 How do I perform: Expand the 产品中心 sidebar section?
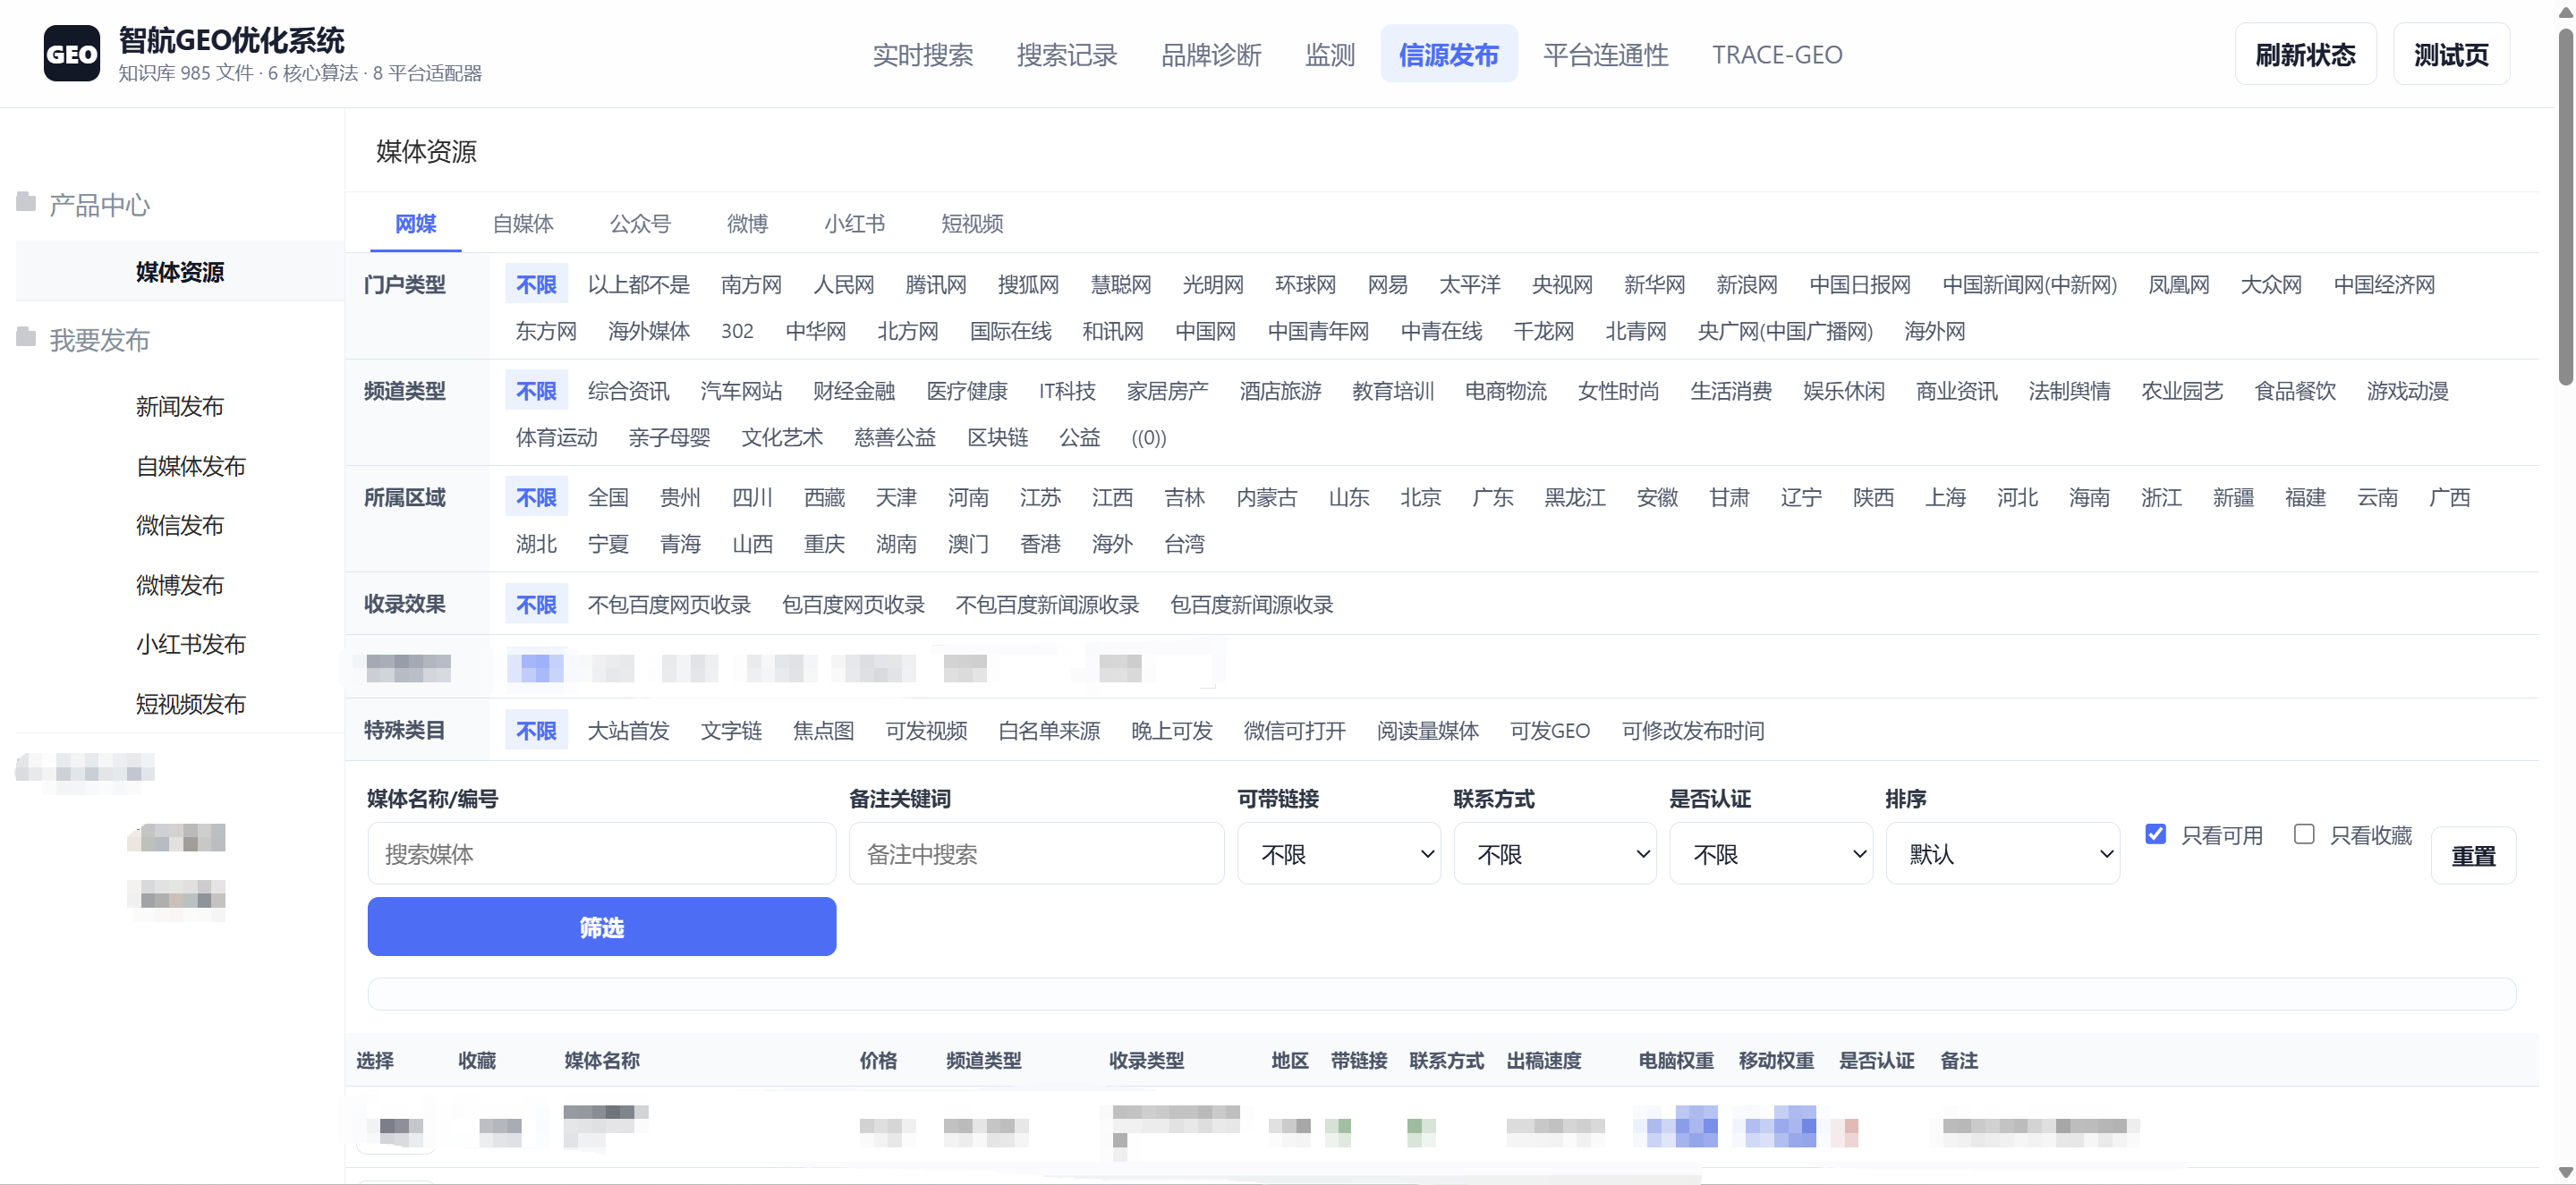99,205
